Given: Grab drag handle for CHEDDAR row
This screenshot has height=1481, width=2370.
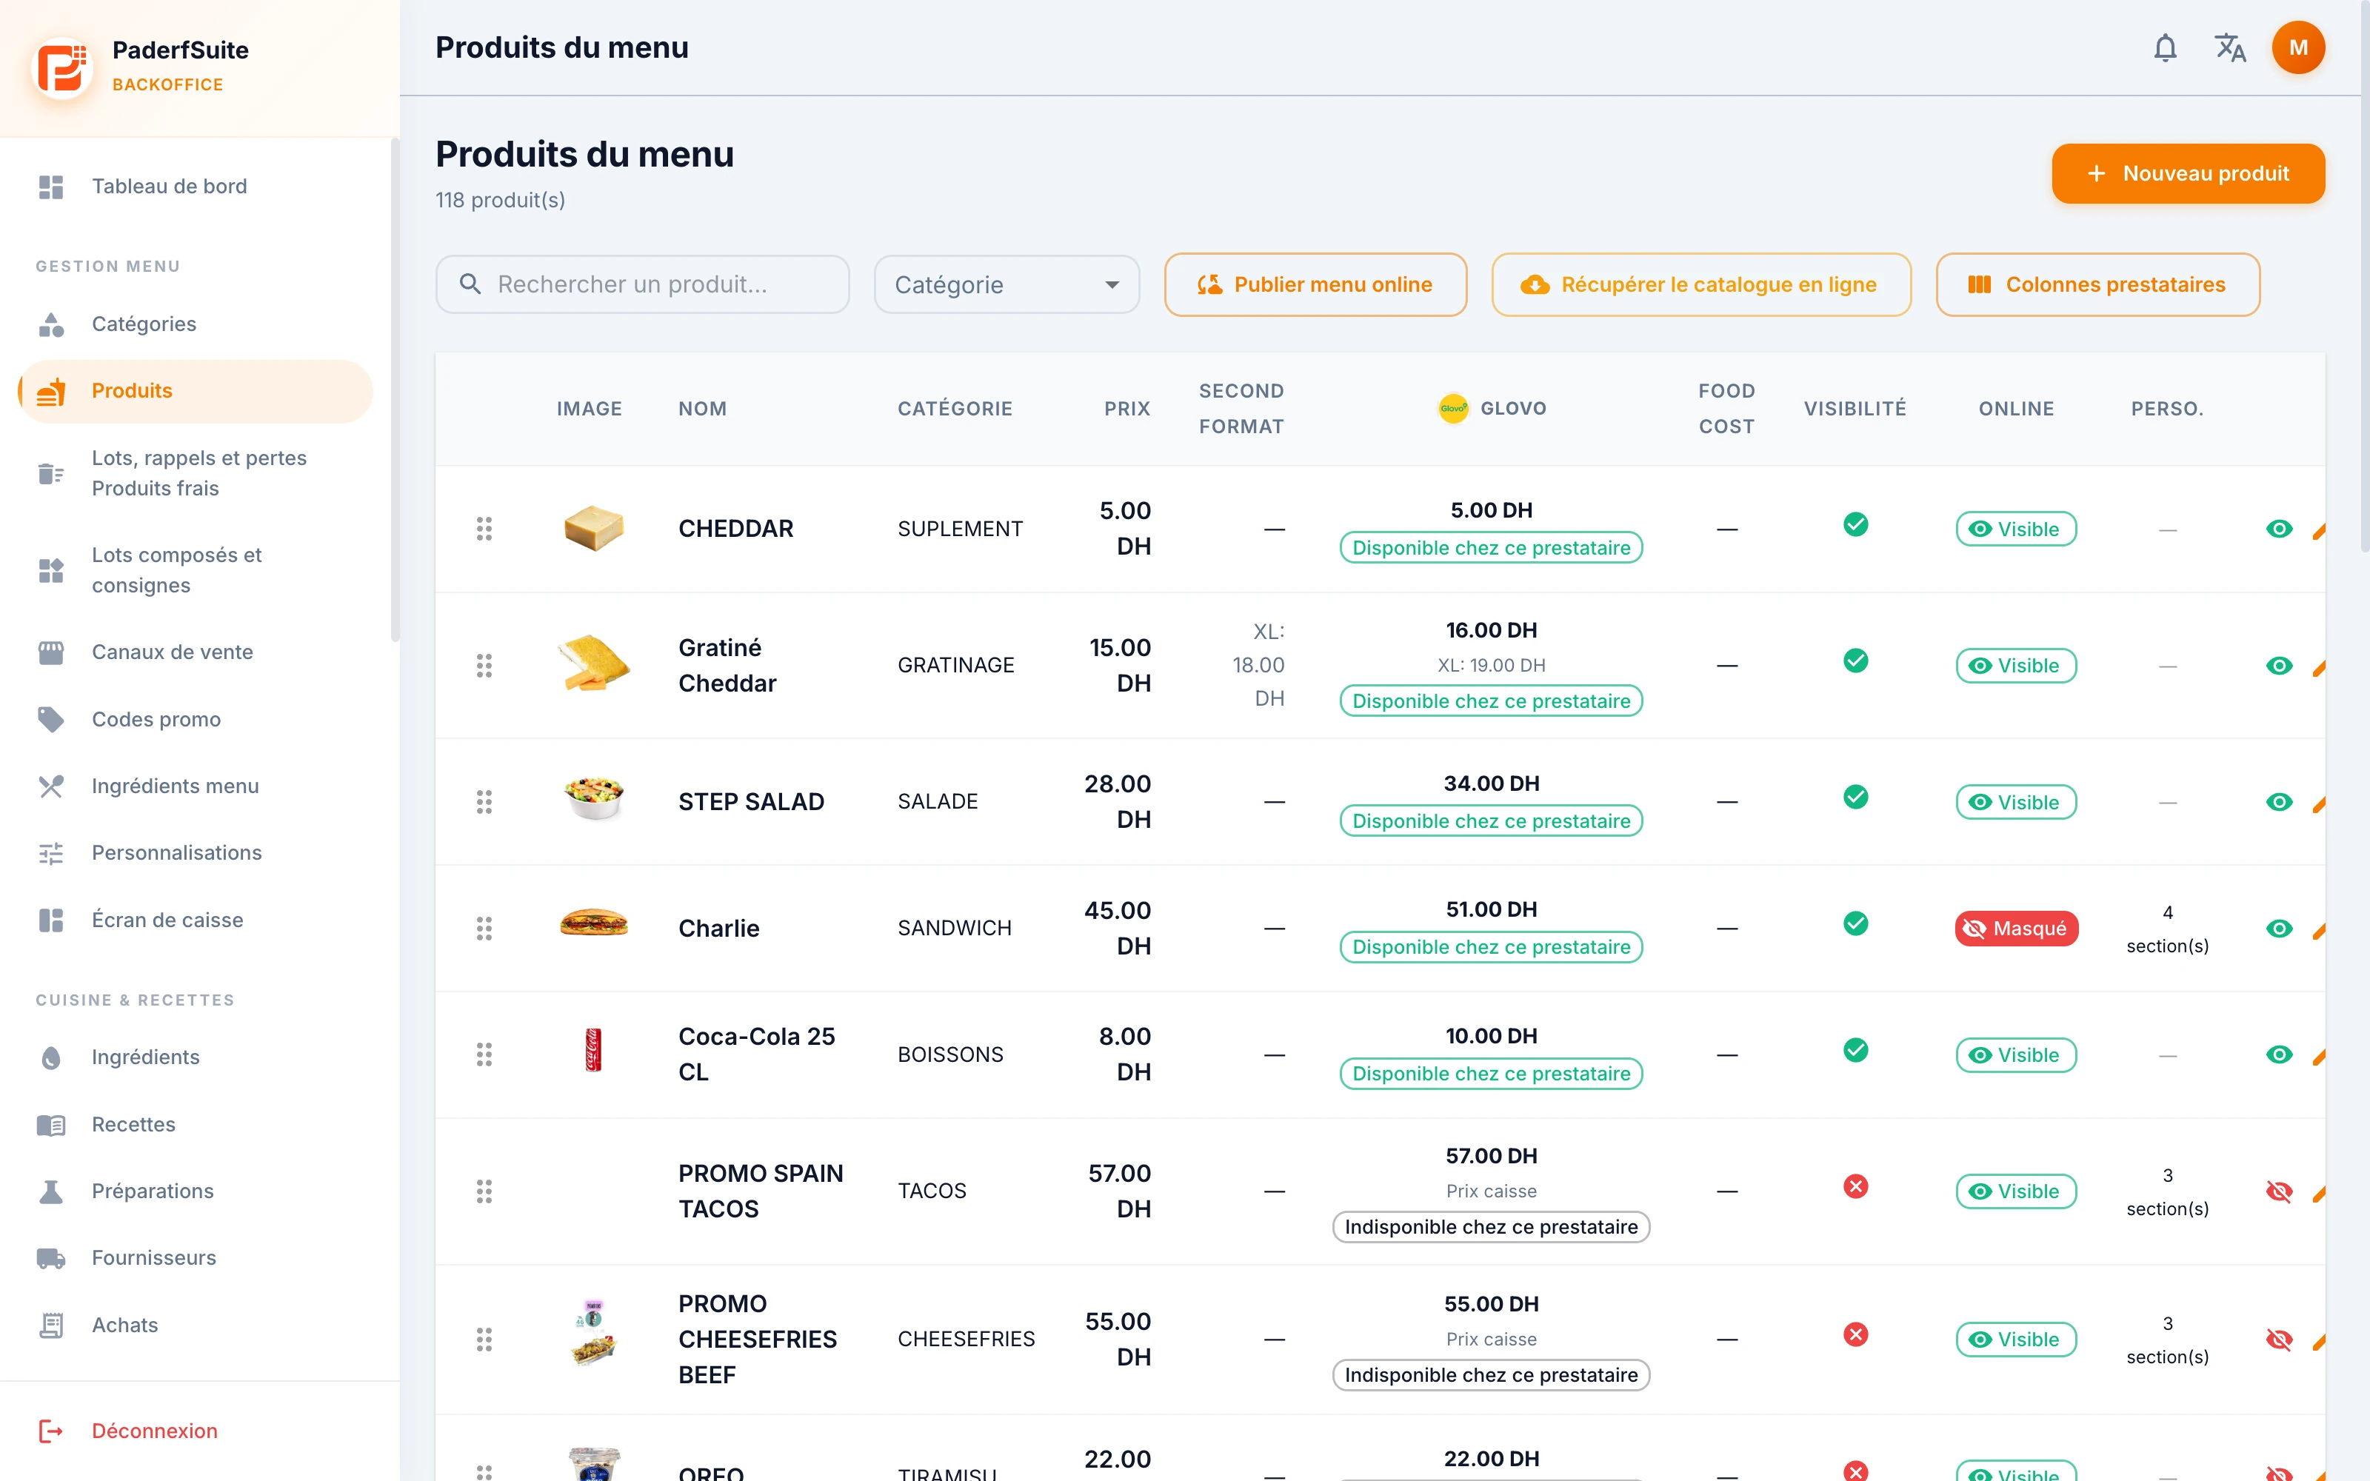Looking at the screenshot, I should [484, 529].
